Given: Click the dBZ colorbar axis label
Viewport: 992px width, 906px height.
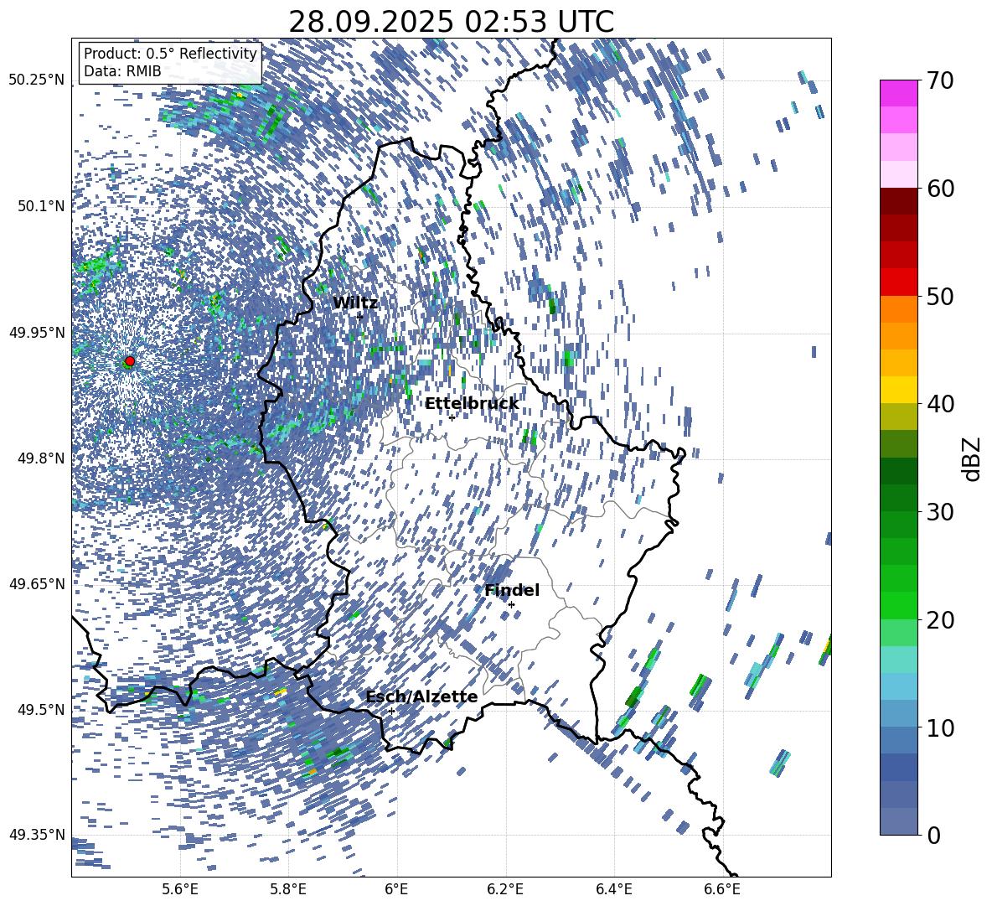Looking at the screenshot, I should pos(973,458).
